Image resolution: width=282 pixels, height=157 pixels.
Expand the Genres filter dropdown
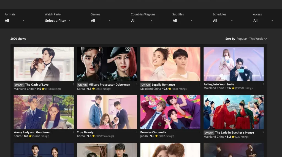101,21
